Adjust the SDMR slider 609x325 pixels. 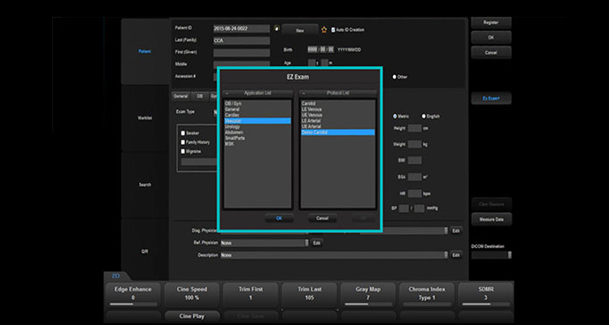pos(485,304)
